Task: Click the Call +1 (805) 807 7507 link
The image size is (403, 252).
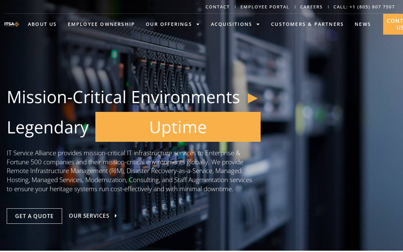Action: 364,7
